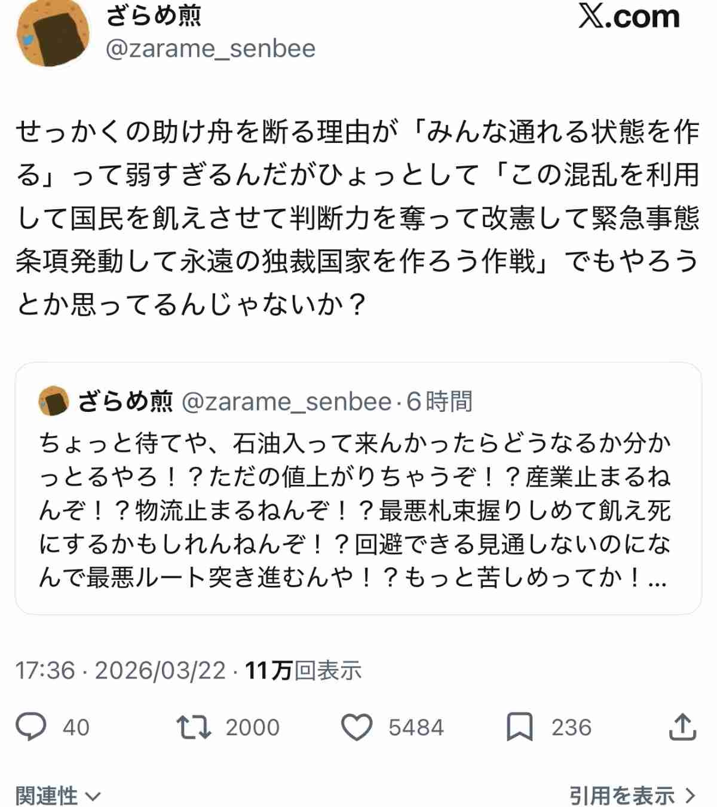This screenshot has height=807, width=717.
Task: Click the X.com logo
Action: [x=629, y=17]
